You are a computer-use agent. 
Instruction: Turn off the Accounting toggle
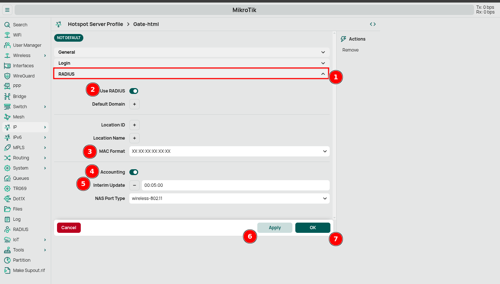[x=133, y=172]
